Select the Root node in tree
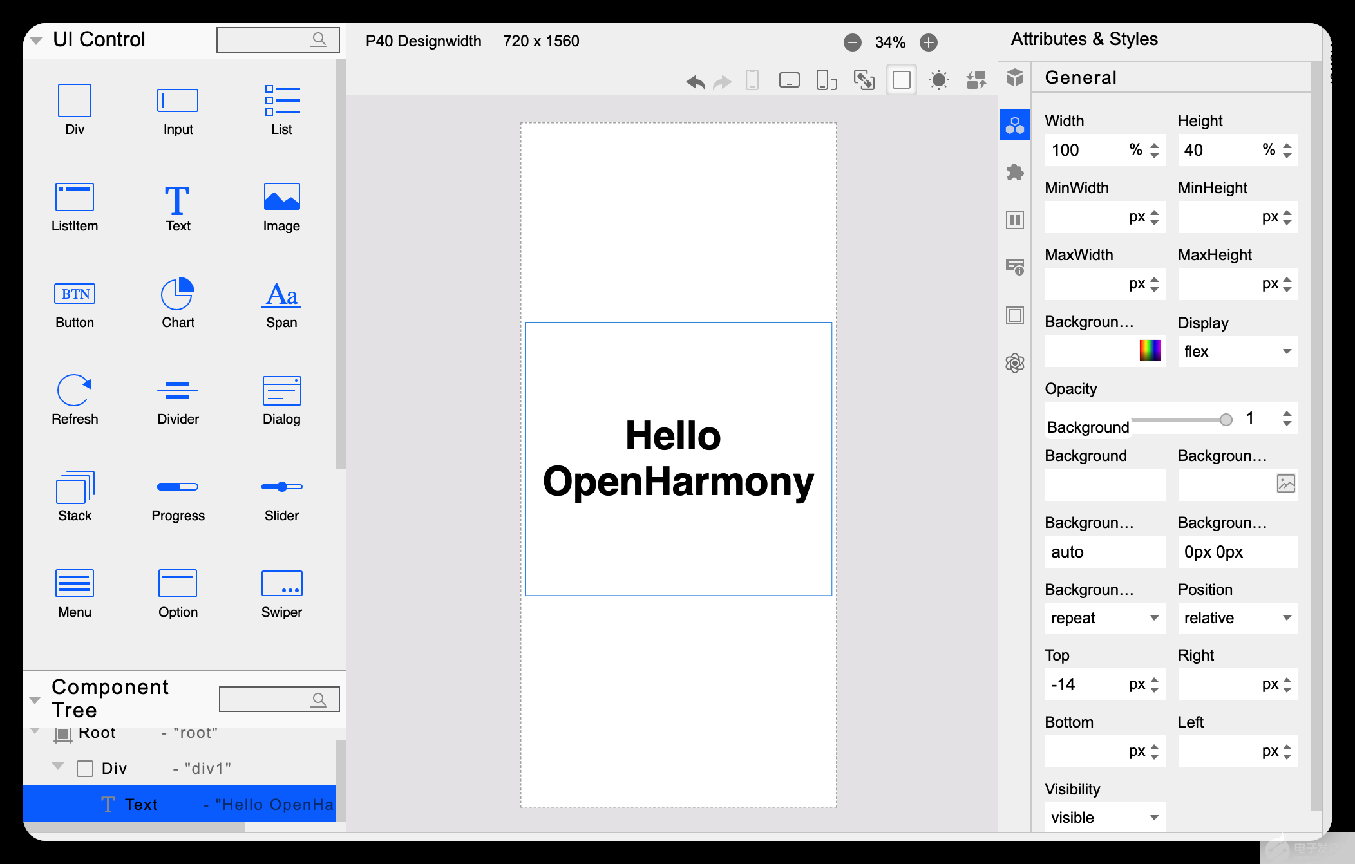1355x864 pixels. coord(97,733)
